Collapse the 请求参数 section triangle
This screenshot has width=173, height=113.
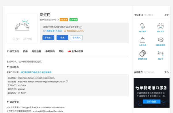coord(8,102)
